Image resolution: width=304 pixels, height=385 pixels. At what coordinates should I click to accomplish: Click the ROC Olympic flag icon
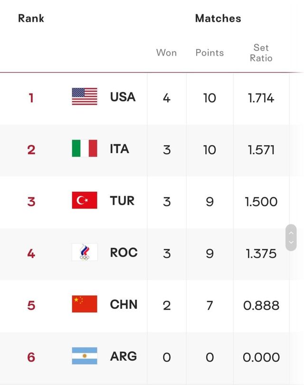(x=85, y=252)
